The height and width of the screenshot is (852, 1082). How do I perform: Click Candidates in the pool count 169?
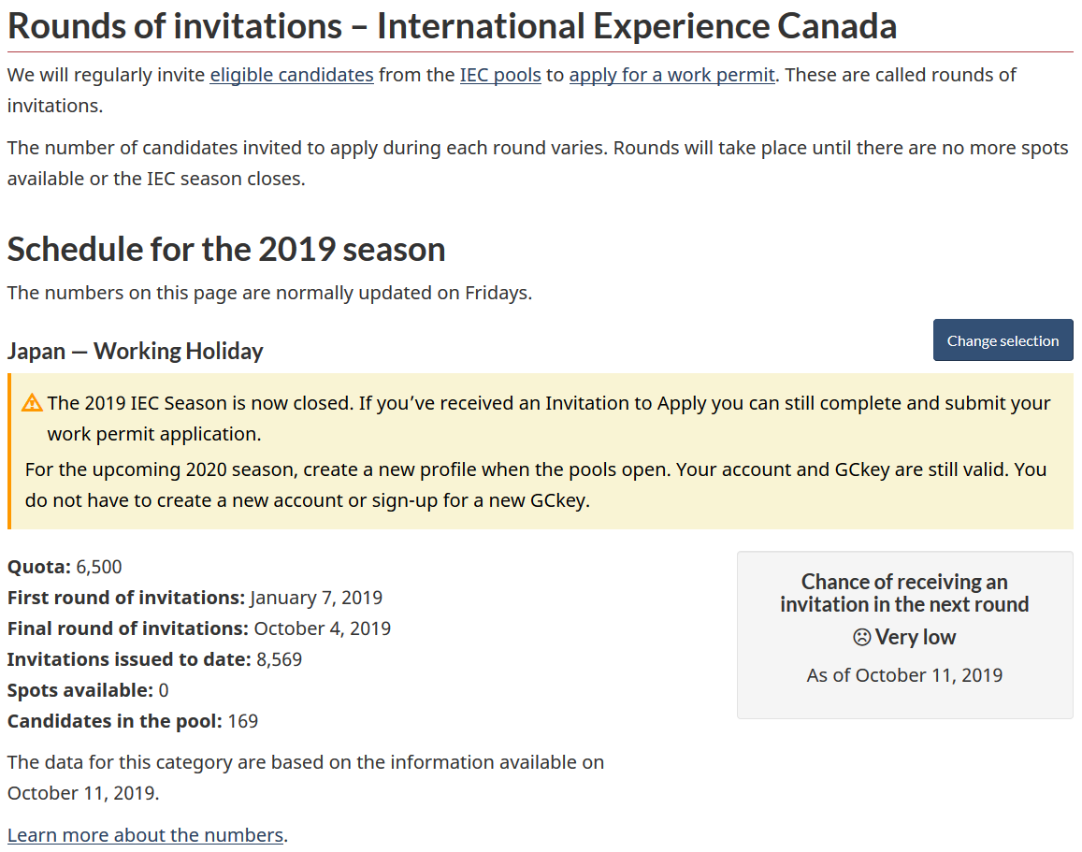coord(242,721)
